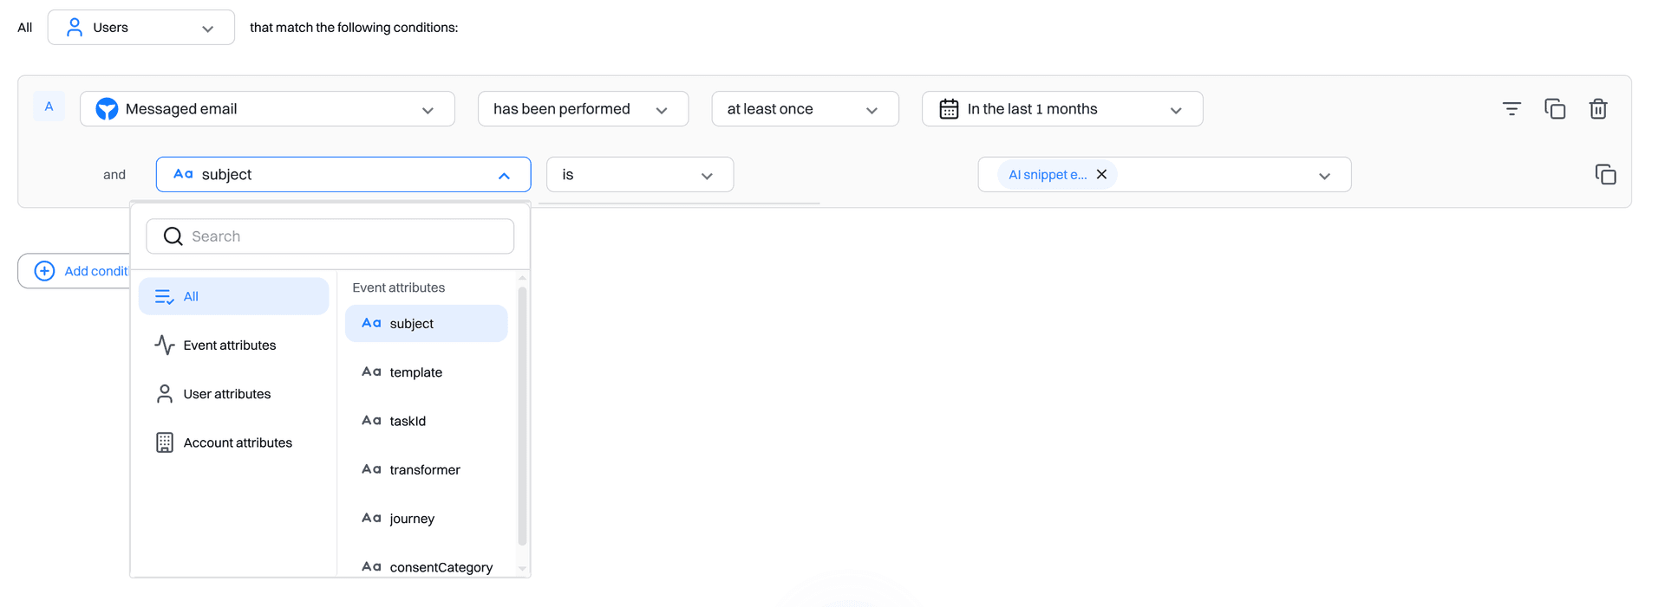1665x607 pixels.
Task: Select the Event attributes category
Action: click(233, 345)
